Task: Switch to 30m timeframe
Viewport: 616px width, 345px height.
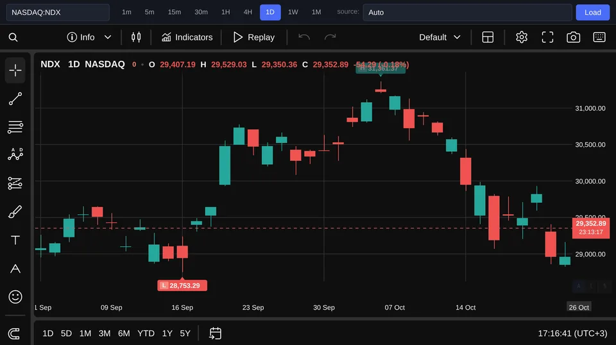Action: click(201, 12)
